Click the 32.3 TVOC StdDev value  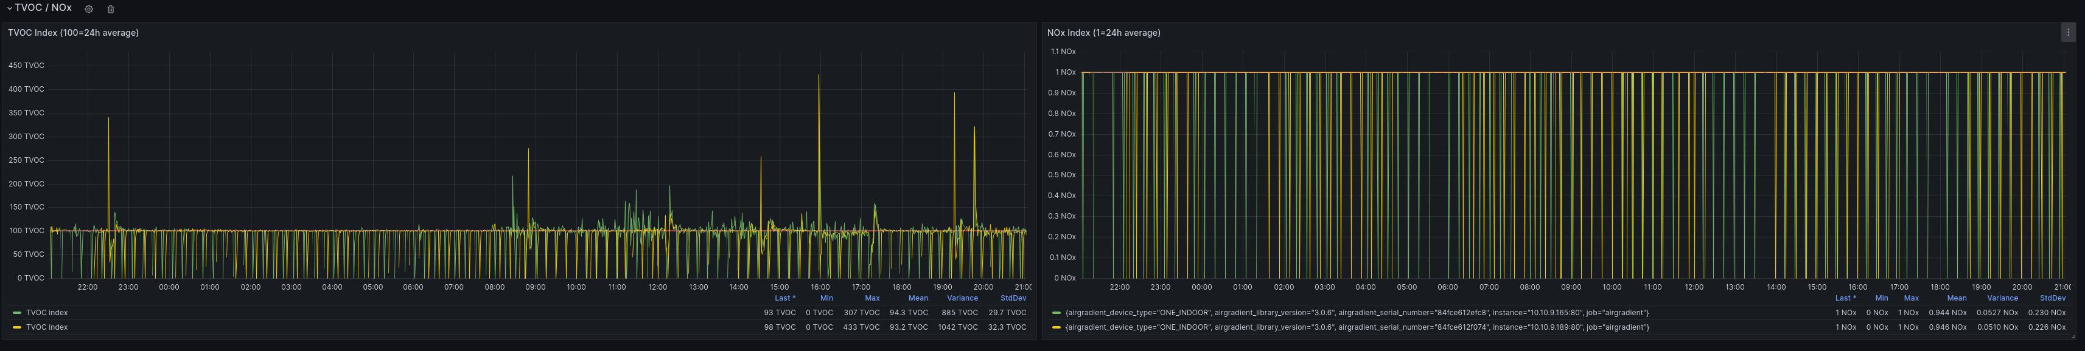[1007, 327]
